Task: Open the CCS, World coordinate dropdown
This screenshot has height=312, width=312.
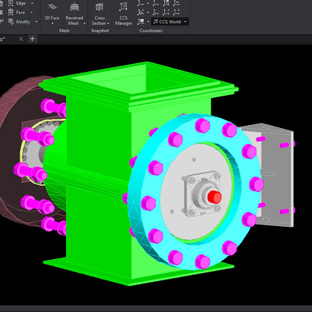Action: tap(170, 22)
